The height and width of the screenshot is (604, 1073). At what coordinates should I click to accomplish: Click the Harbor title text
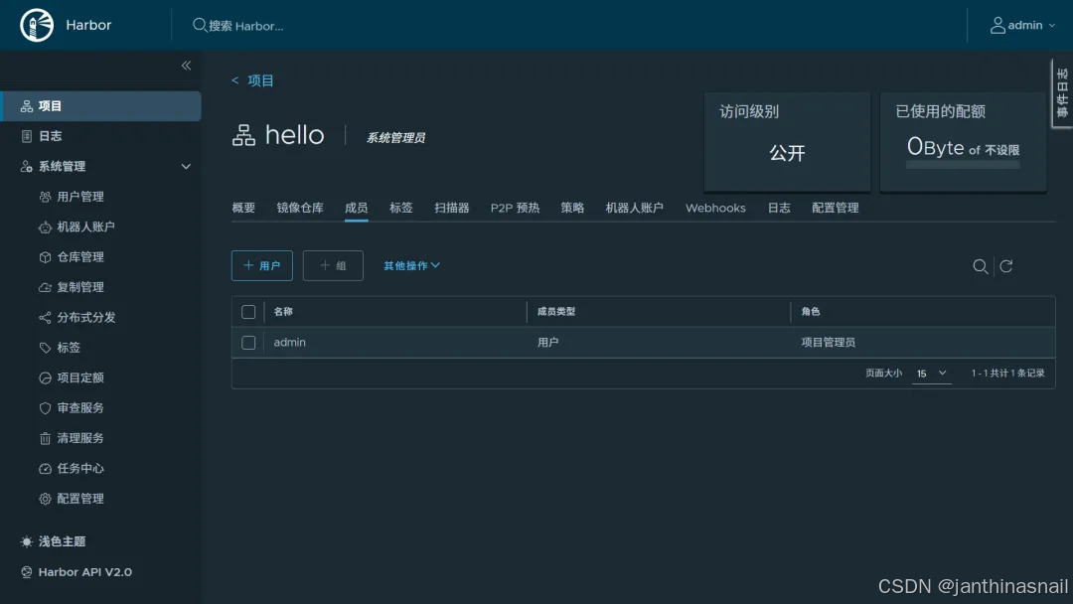[88, 25]
